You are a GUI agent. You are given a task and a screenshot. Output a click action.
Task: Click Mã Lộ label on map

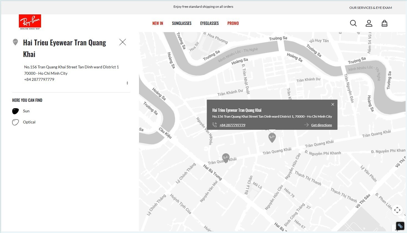[x=257, y=185]
